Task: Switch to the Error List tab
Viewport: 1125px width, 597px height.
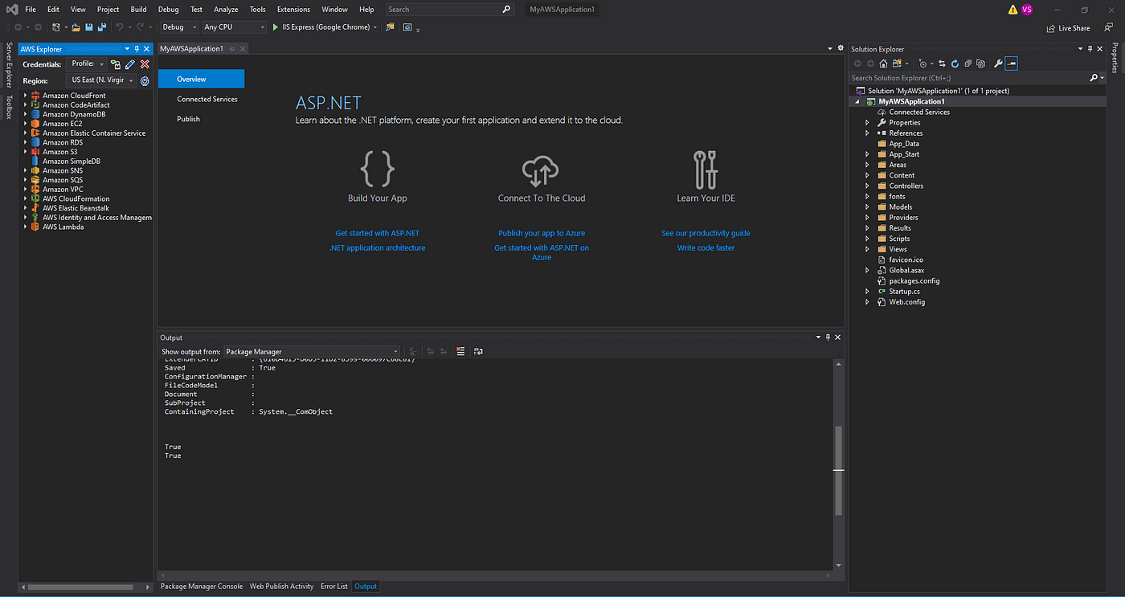Action: 334,587
